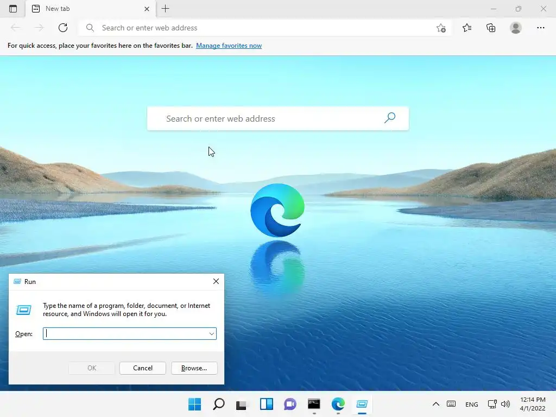Image resolution: width=556 pixels, height=417 pixels.
Task: Switch to Microsoft Edge taskbar icon
Action: pos(338,404)
